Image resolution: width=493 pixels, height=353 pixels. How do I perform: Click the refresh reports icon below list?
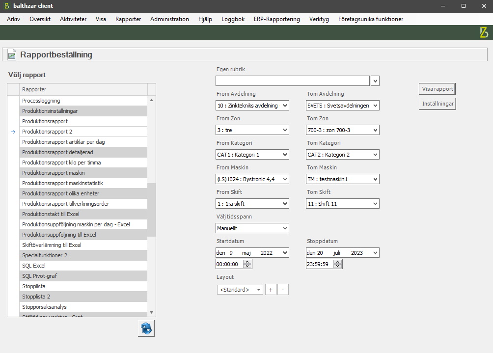click(146, 328)
